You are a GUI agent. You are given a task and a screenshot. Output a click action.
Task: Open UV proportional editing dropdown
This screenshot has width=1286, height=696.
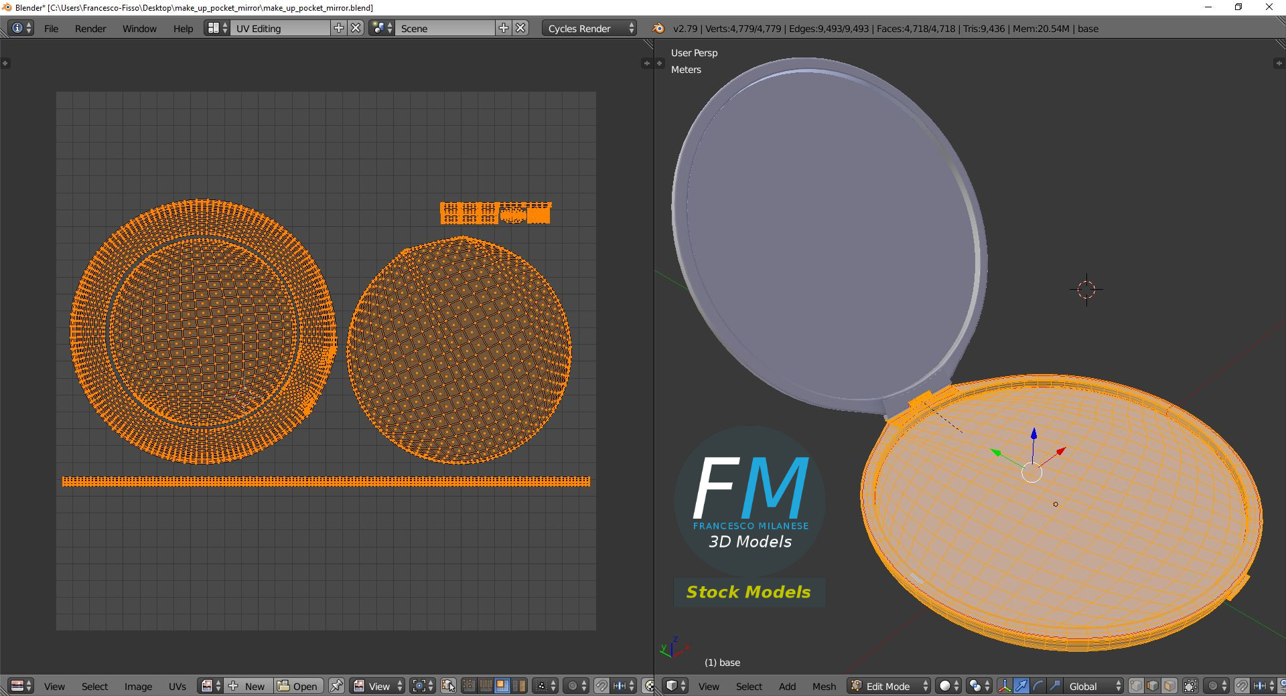(576, 686)
